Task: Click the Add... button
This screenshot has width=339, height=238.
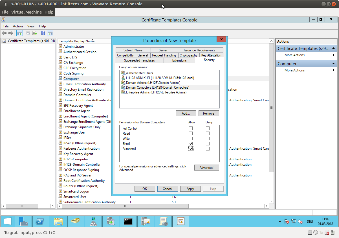Action: (x=186, y=113)
